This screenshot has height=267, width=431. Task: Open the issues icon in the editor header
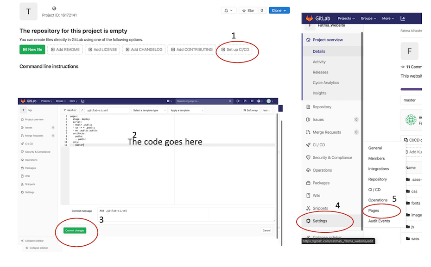click(x=238, y=101)
